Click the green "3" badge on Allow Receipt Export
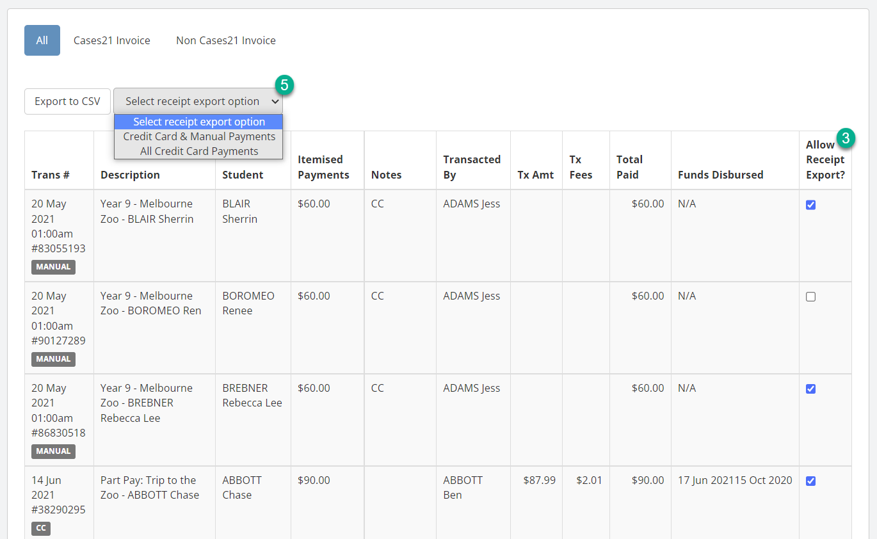 847,138
